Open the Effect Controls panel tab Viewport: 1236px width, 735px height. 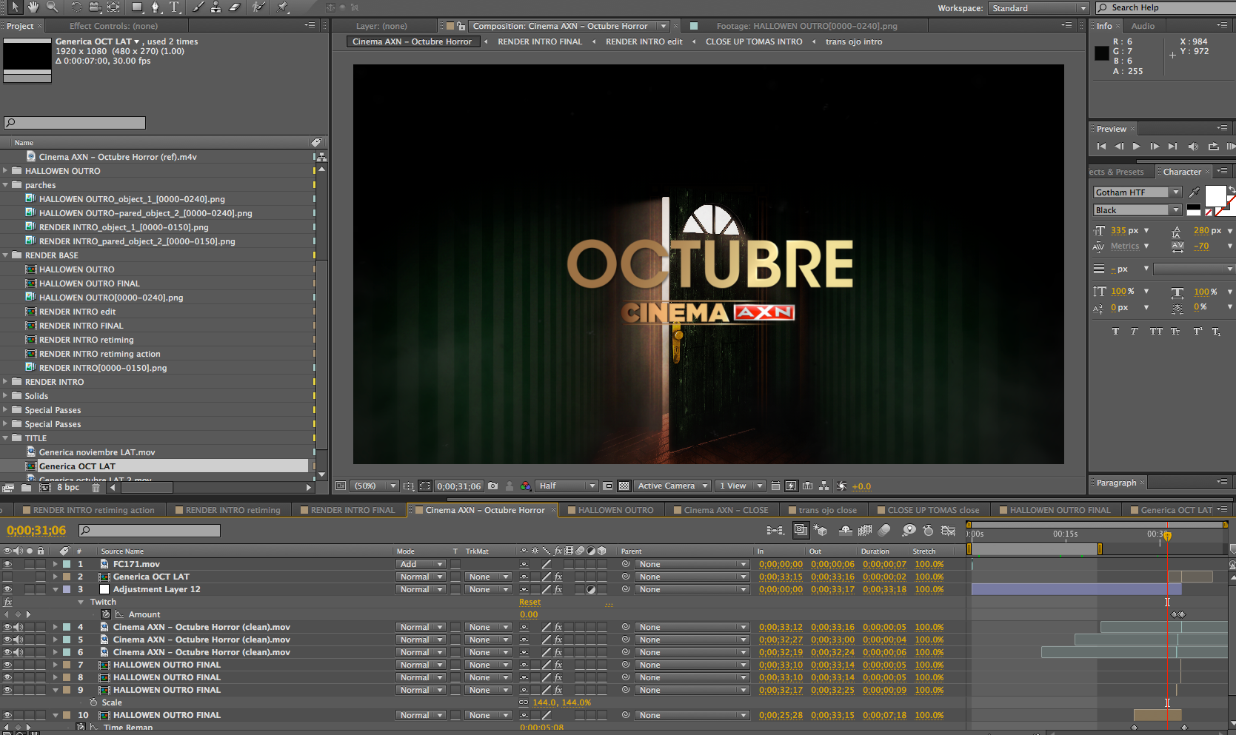tap(113, 26)
